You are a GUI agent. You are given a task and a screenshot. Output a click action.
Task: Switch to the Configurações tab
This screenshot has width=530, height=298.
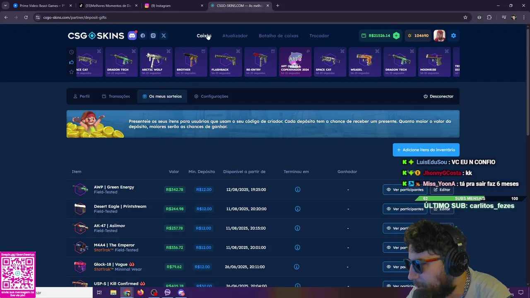click(x=211, y=96)
